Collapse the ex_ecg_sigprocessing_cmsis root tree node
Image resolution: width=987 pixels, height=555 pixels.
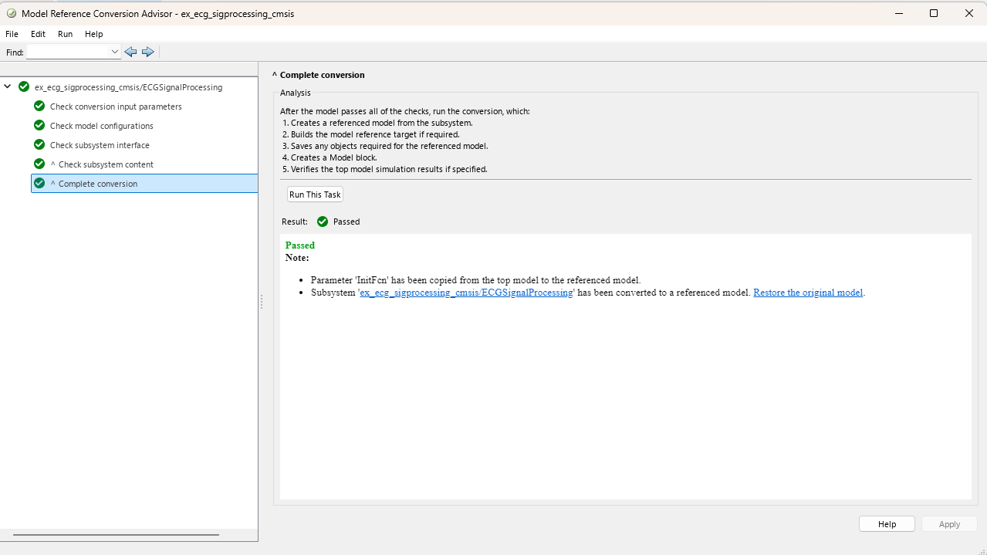(8, 87)
